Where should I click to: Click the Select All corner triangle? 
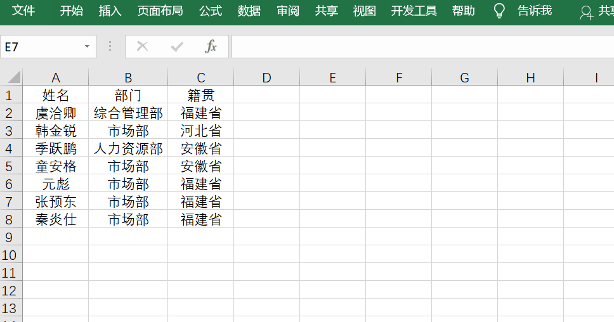tap(12, 77)
